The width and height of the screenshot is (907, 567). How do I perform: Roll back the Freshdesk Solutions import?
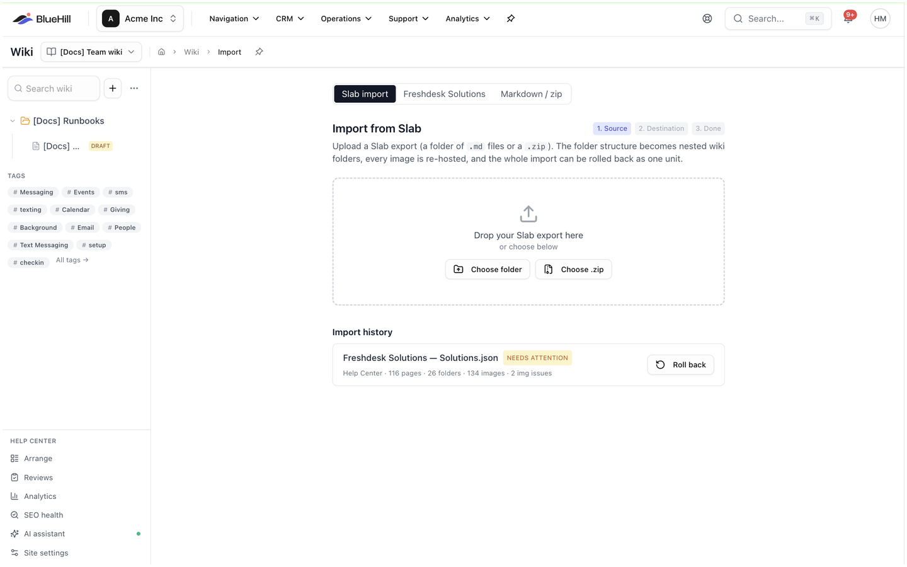[x=680, y=365]
